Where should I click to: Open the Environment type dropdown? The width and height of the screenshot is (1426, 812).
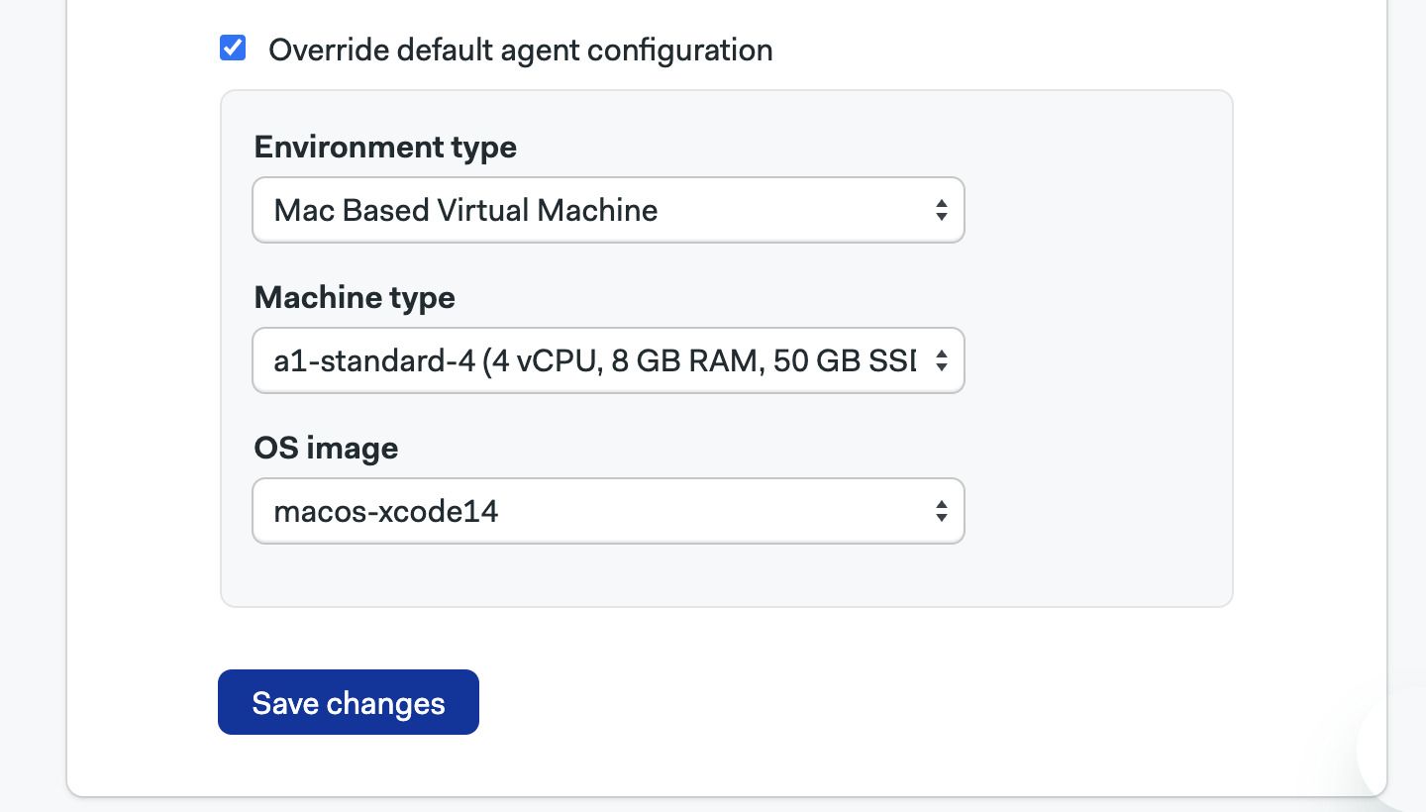[608, 210]
